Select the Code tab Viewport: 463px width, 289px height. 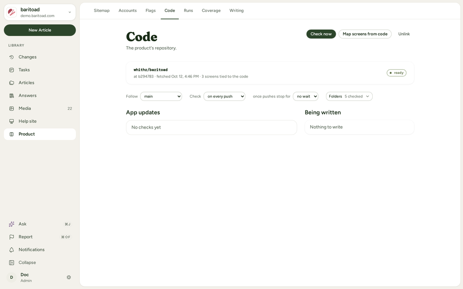(170, 11)
